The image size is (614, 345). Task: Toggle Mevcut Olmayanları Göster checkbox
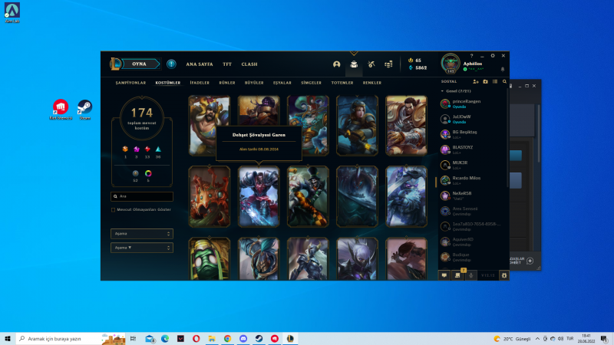[x=113, y=209]
